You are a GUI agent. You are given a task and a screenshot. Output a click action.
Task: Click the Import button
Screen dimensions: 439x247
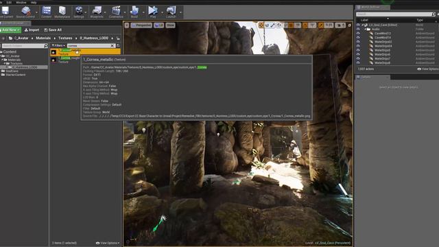32,30
